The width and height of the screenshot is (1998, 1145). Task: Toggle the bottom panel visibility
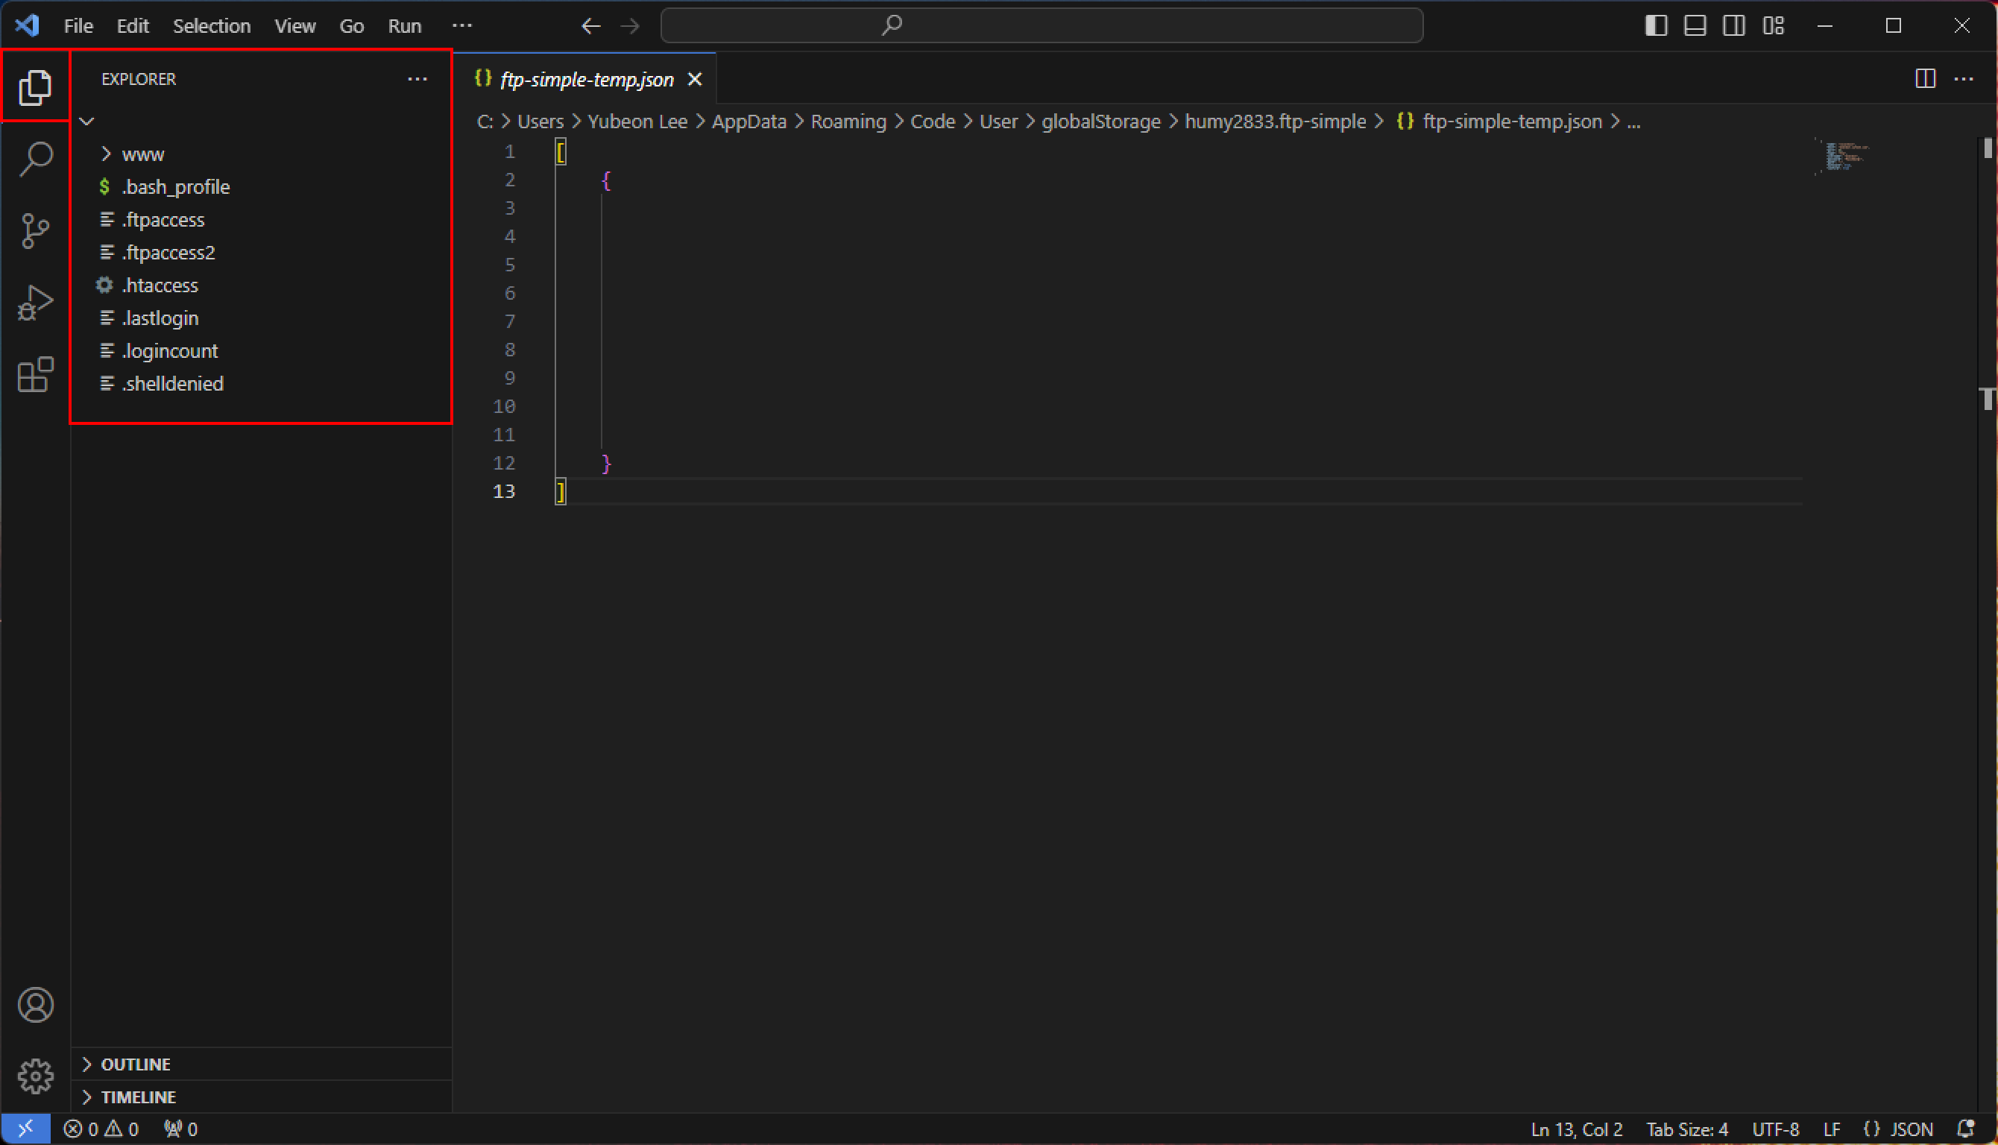click(1695, 26)
